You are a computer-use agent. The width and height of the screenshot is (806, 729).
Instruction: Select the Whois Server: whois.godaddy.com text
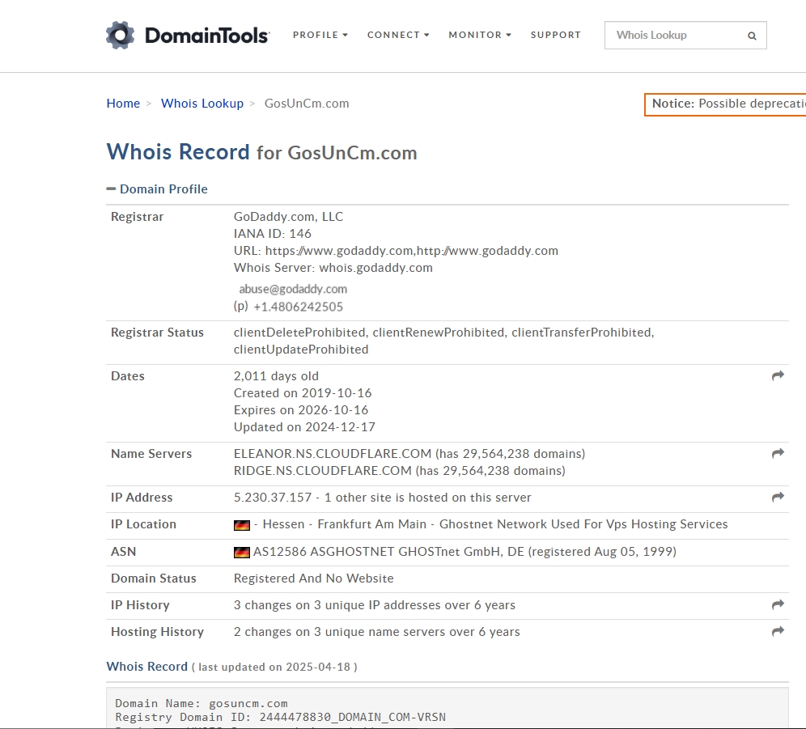coord(333,267)
